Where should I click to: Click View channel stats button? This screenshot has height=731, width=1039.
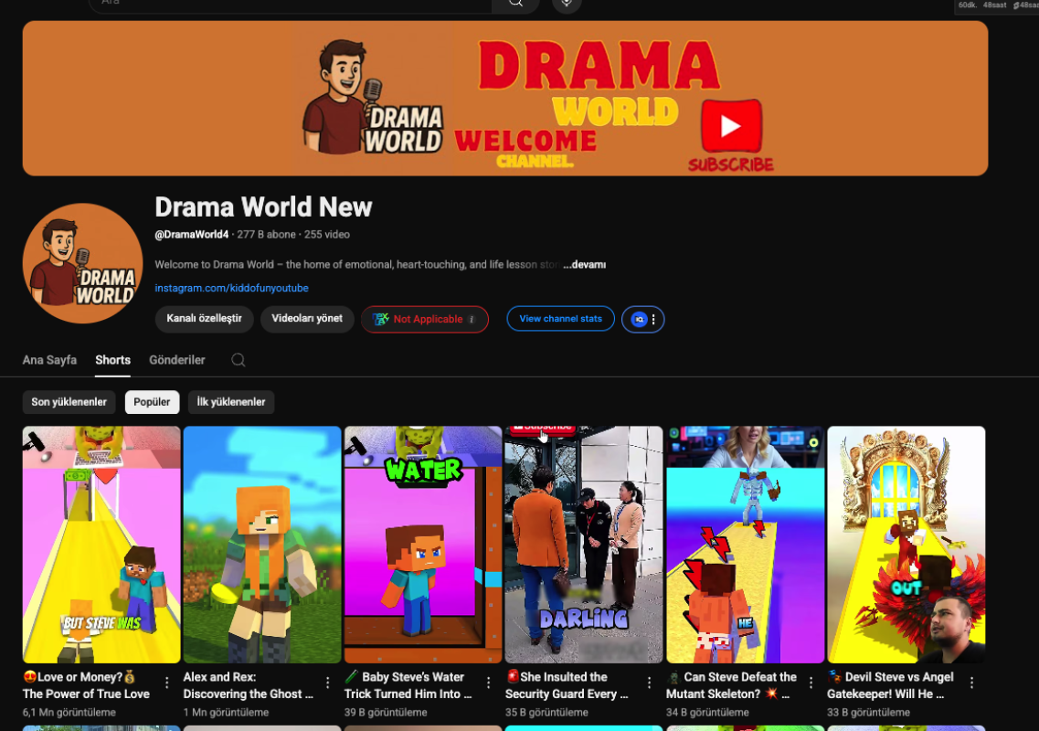560,319
